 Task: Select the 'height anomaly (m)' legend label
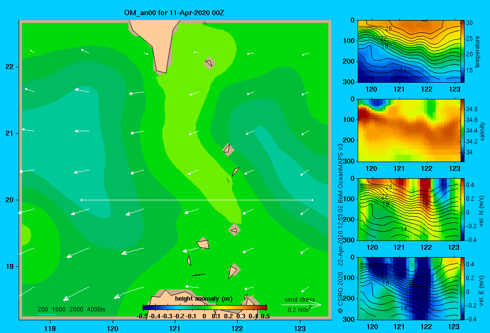click(x=204, y=299)
